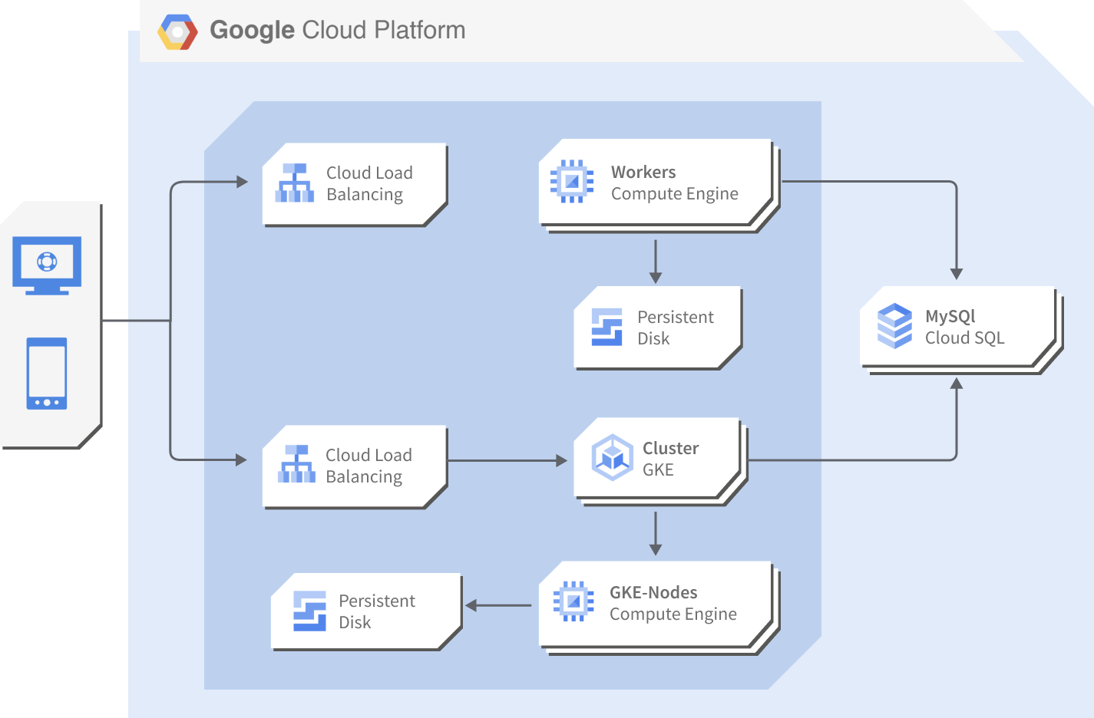
Task: Click the "GKE" text under Cluster
Action: pos(658,469)
